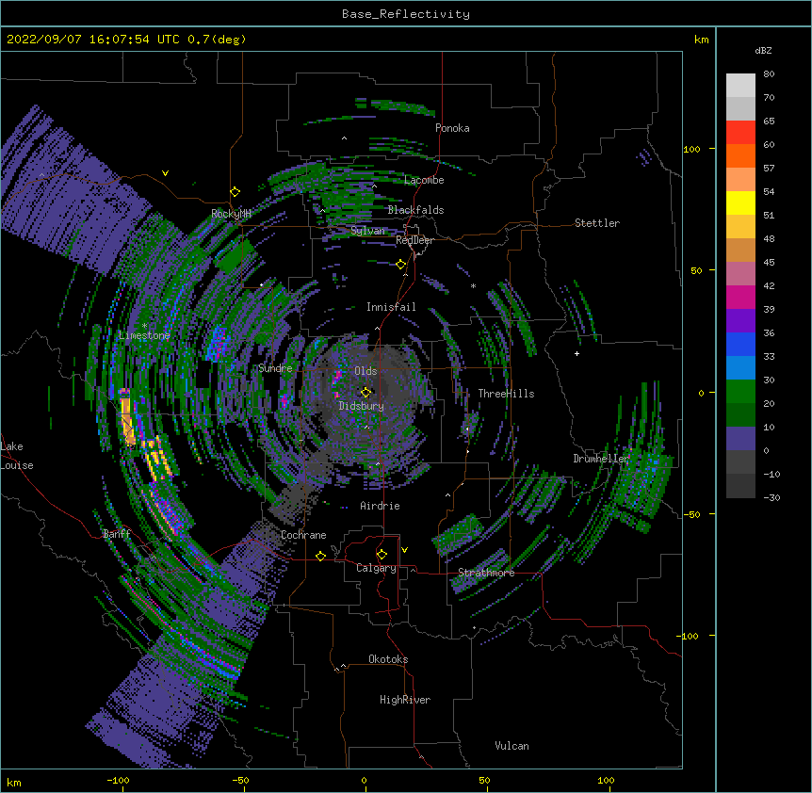Click the Okotoks label
Screen dimensions: 812x793
388,659
